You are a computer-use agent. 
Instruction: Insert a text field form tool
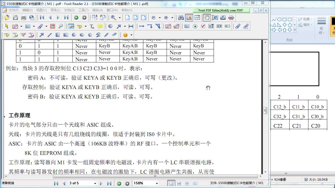click(x=227, y=26)
